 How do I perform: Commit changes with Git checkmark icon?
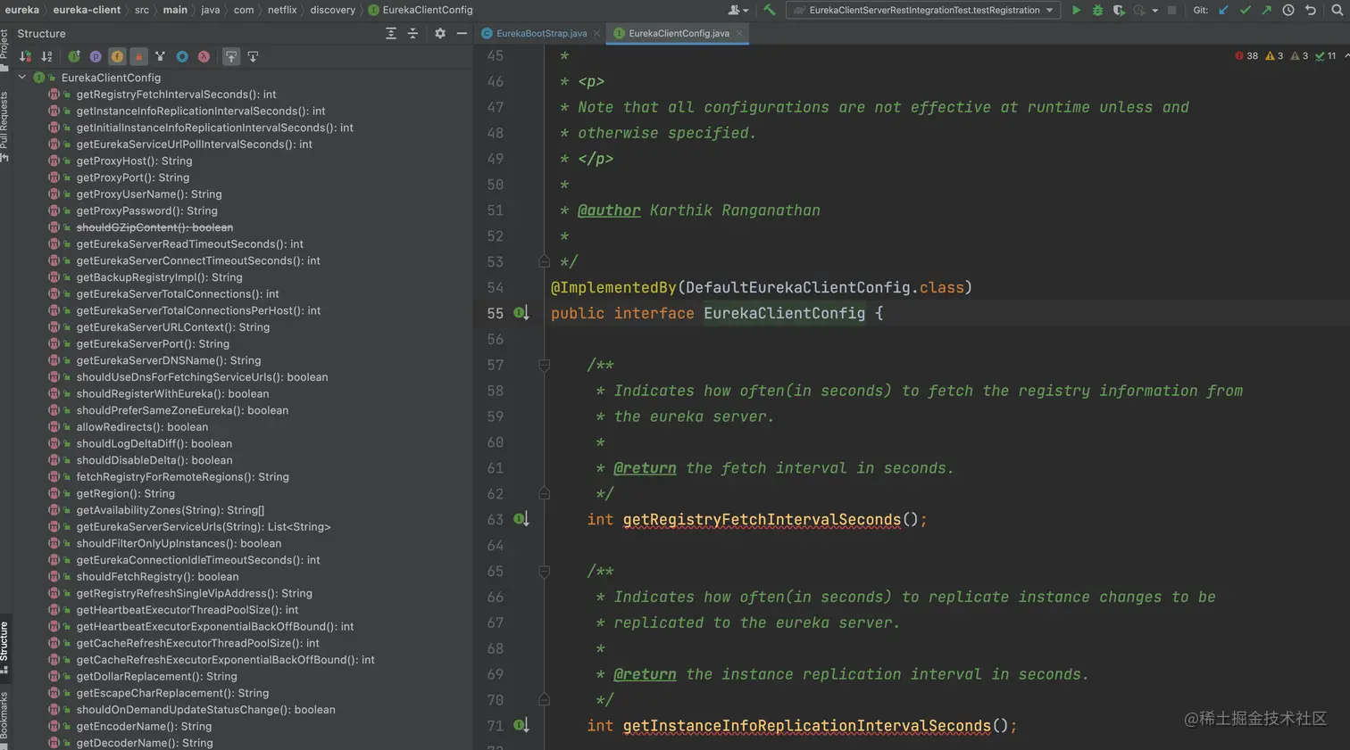tap(1246, 10)
